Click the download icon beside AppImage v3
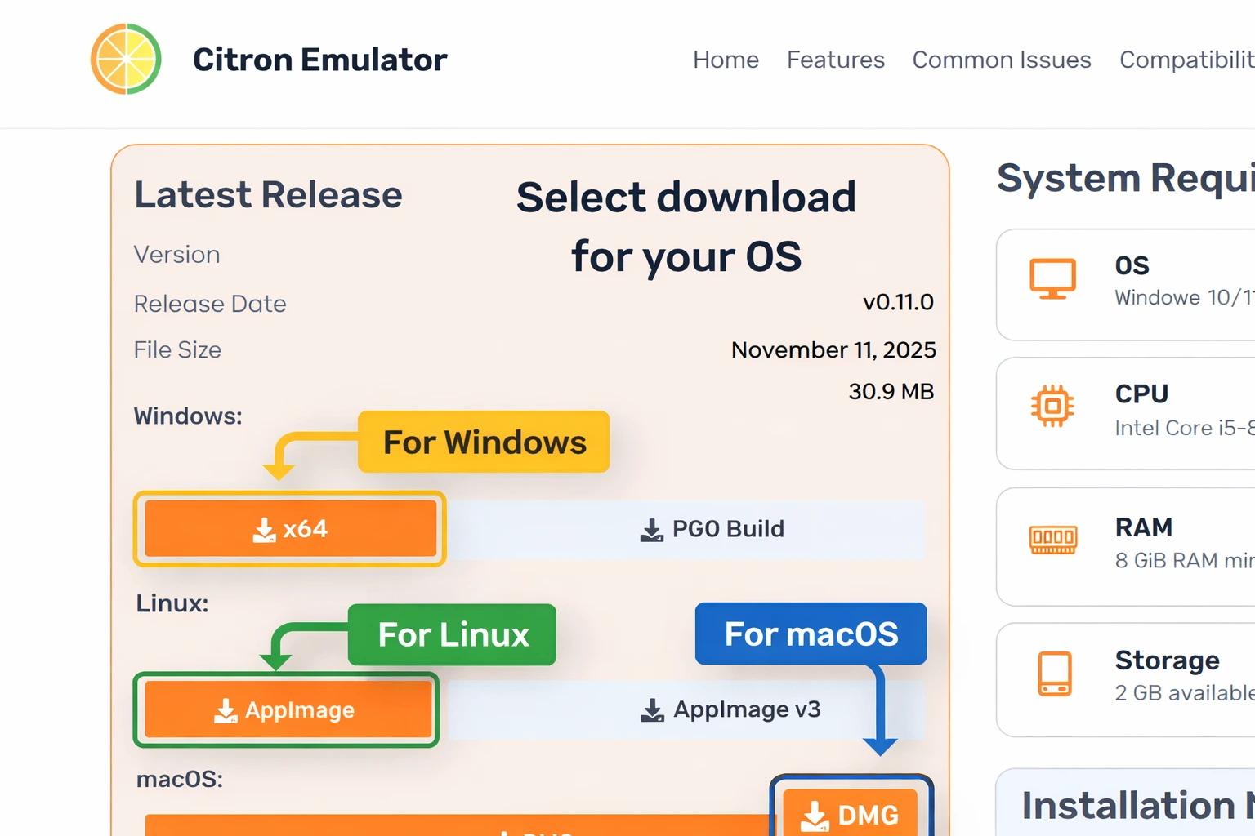The image size is (1255, 836). coord(653,709)
